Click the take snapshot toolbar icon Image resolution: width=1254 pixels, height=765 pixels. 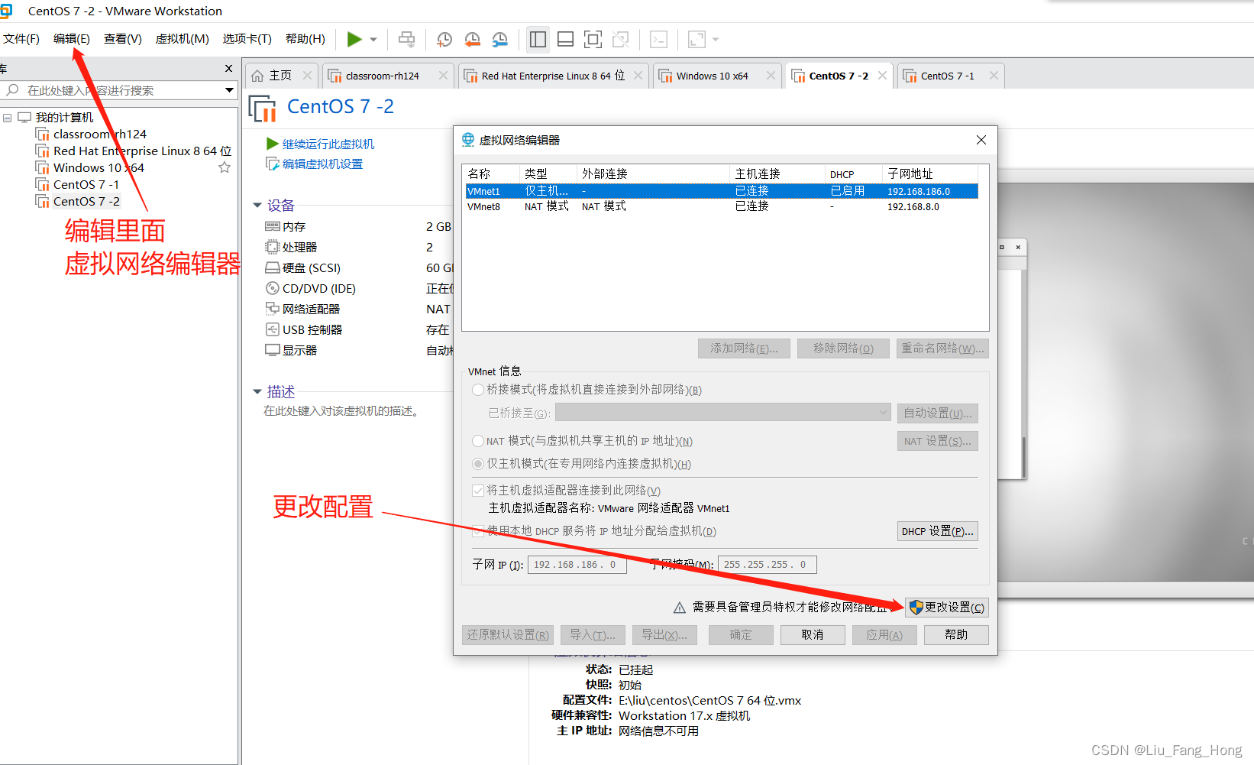point(444,39)
